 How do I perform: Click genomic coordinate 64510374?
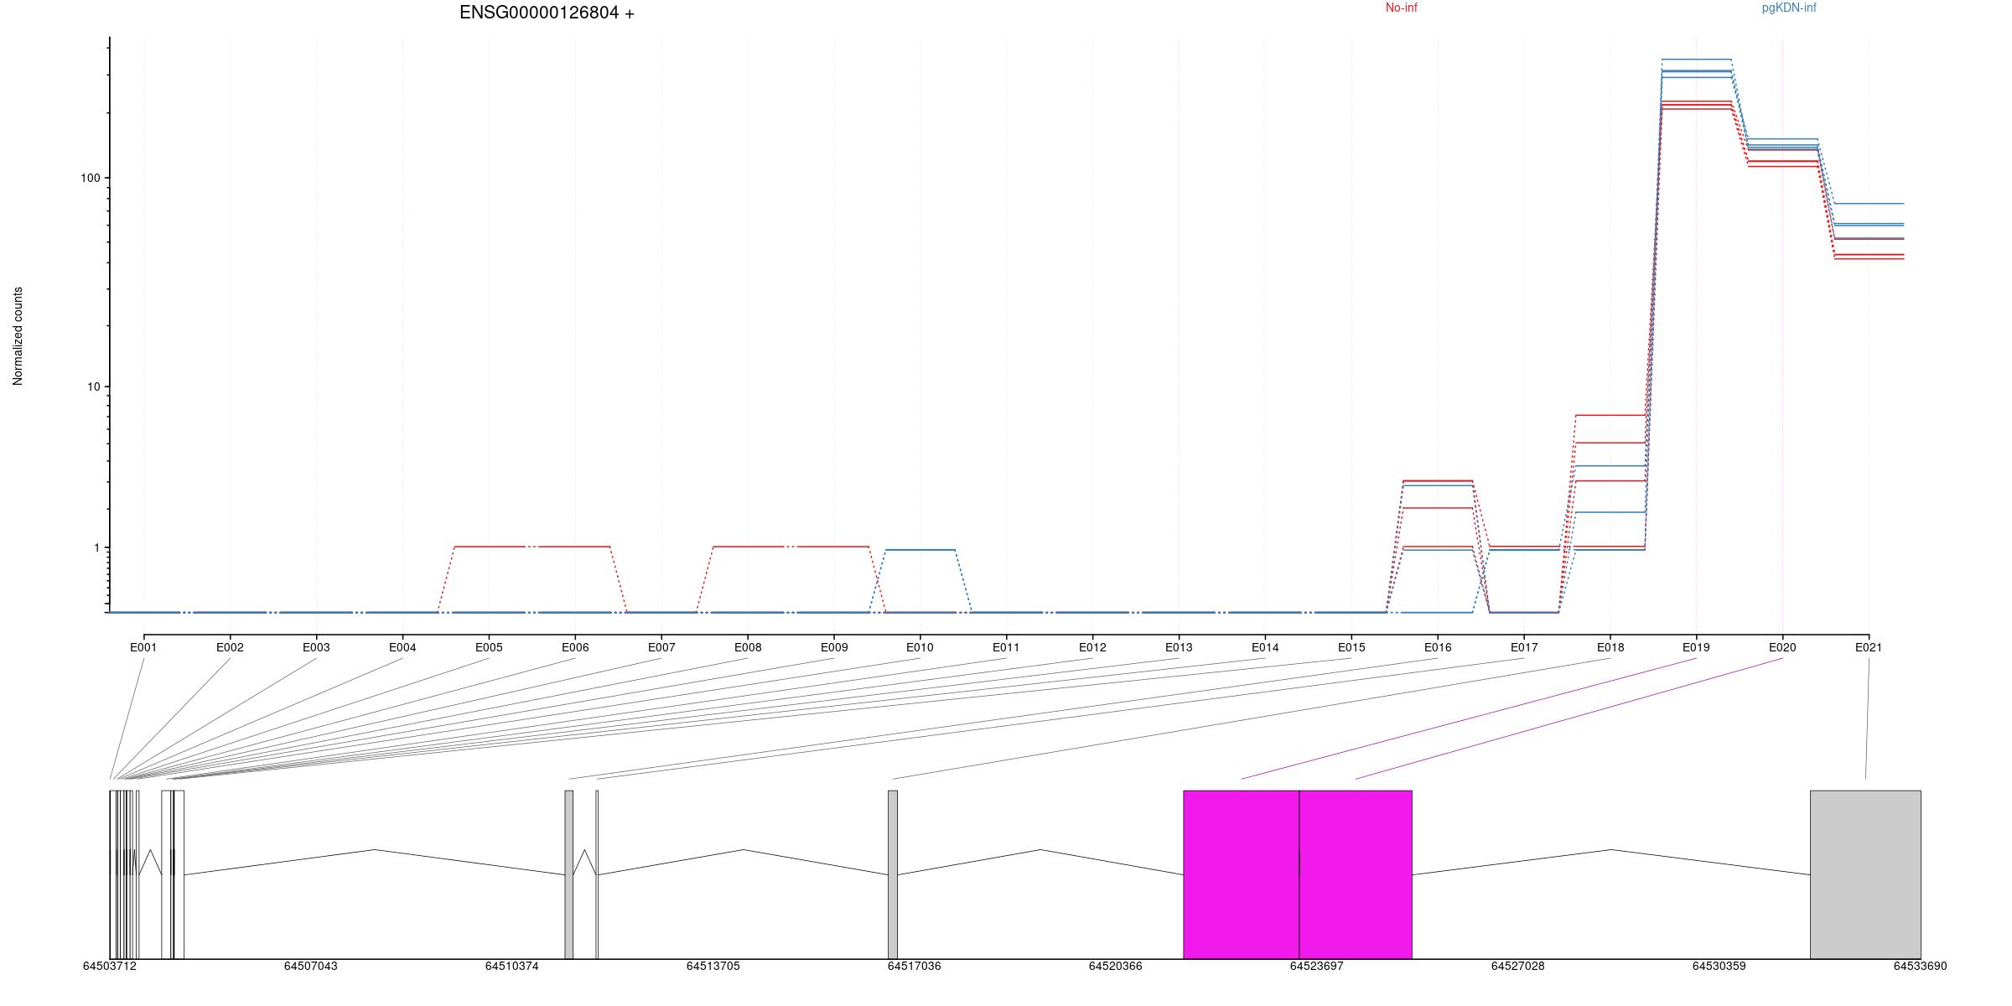[x=511, y=966]
